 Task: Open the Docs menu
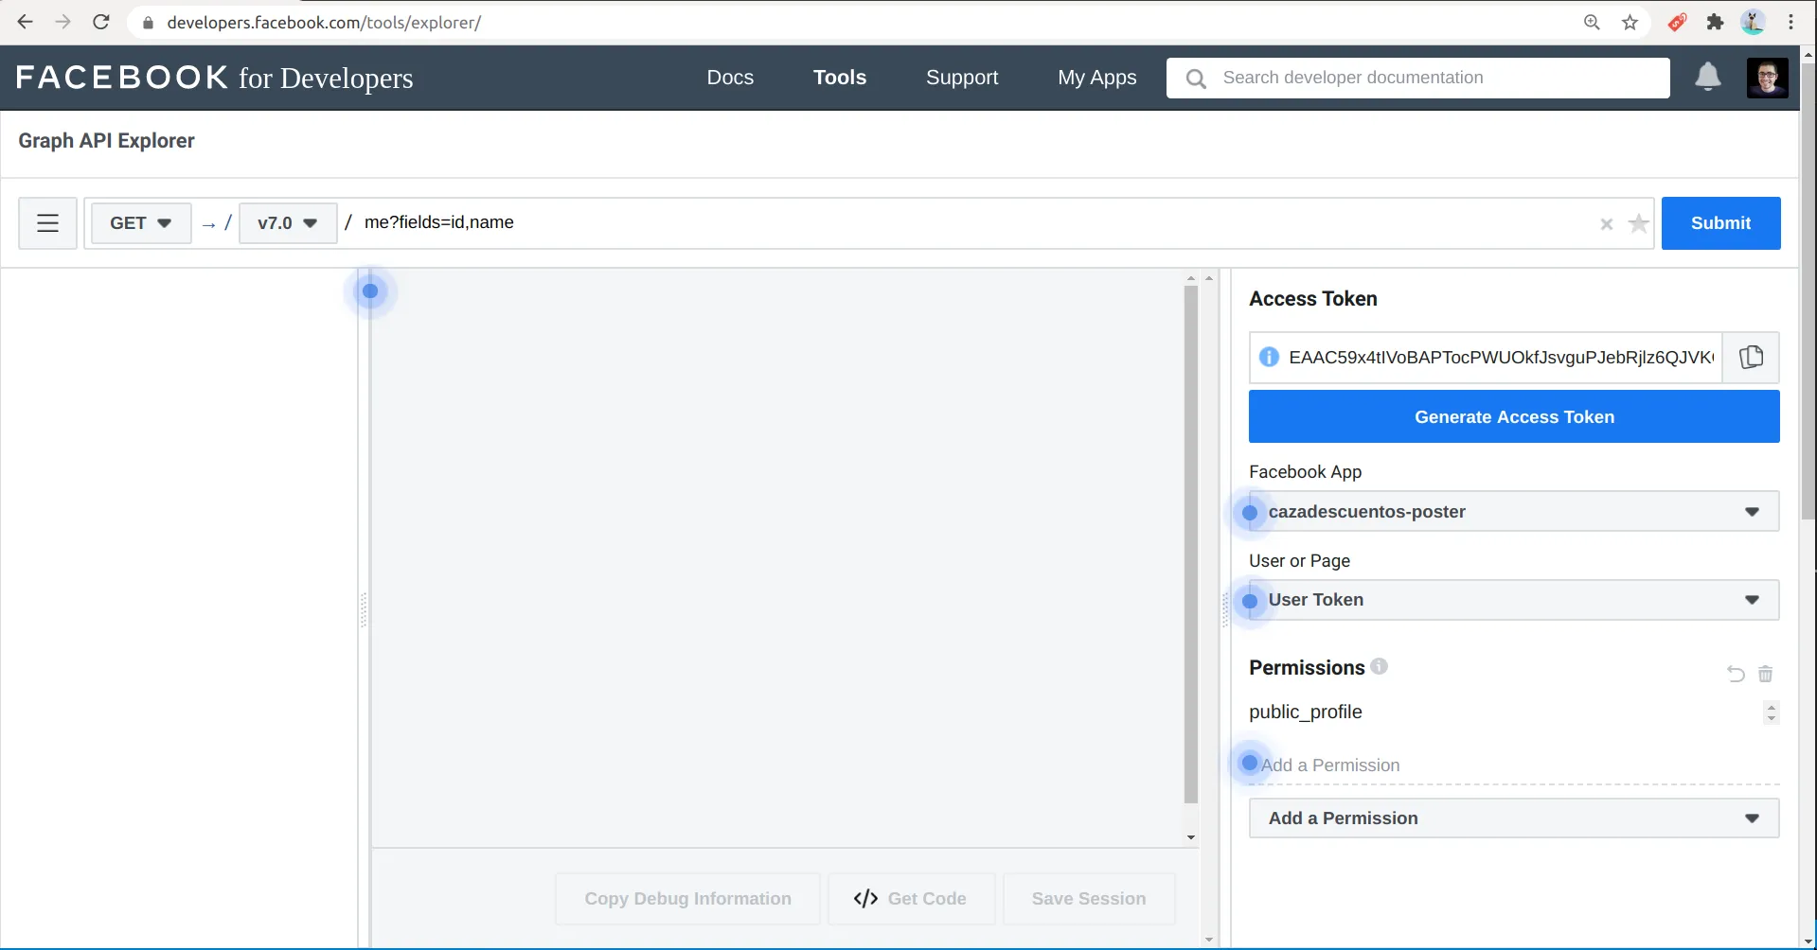[730, 78]
